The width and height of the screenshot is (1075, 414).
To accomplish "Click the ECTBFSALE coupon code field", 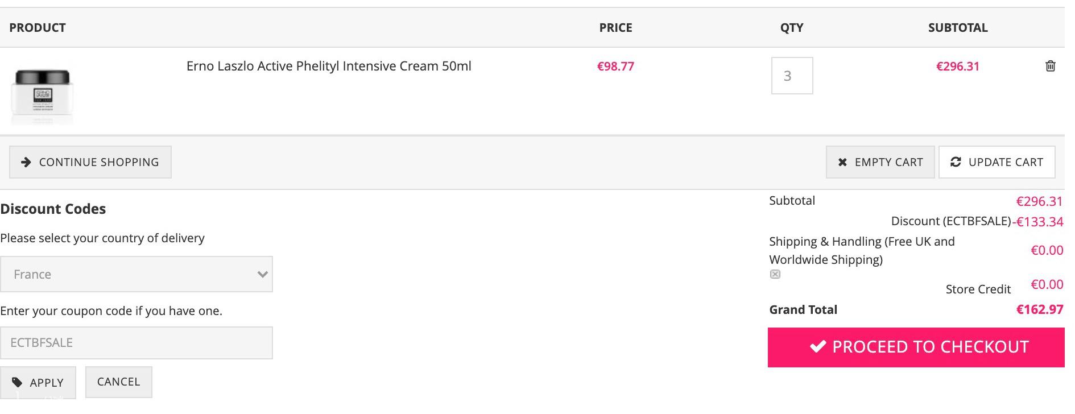I will click(x=137, y=343).
